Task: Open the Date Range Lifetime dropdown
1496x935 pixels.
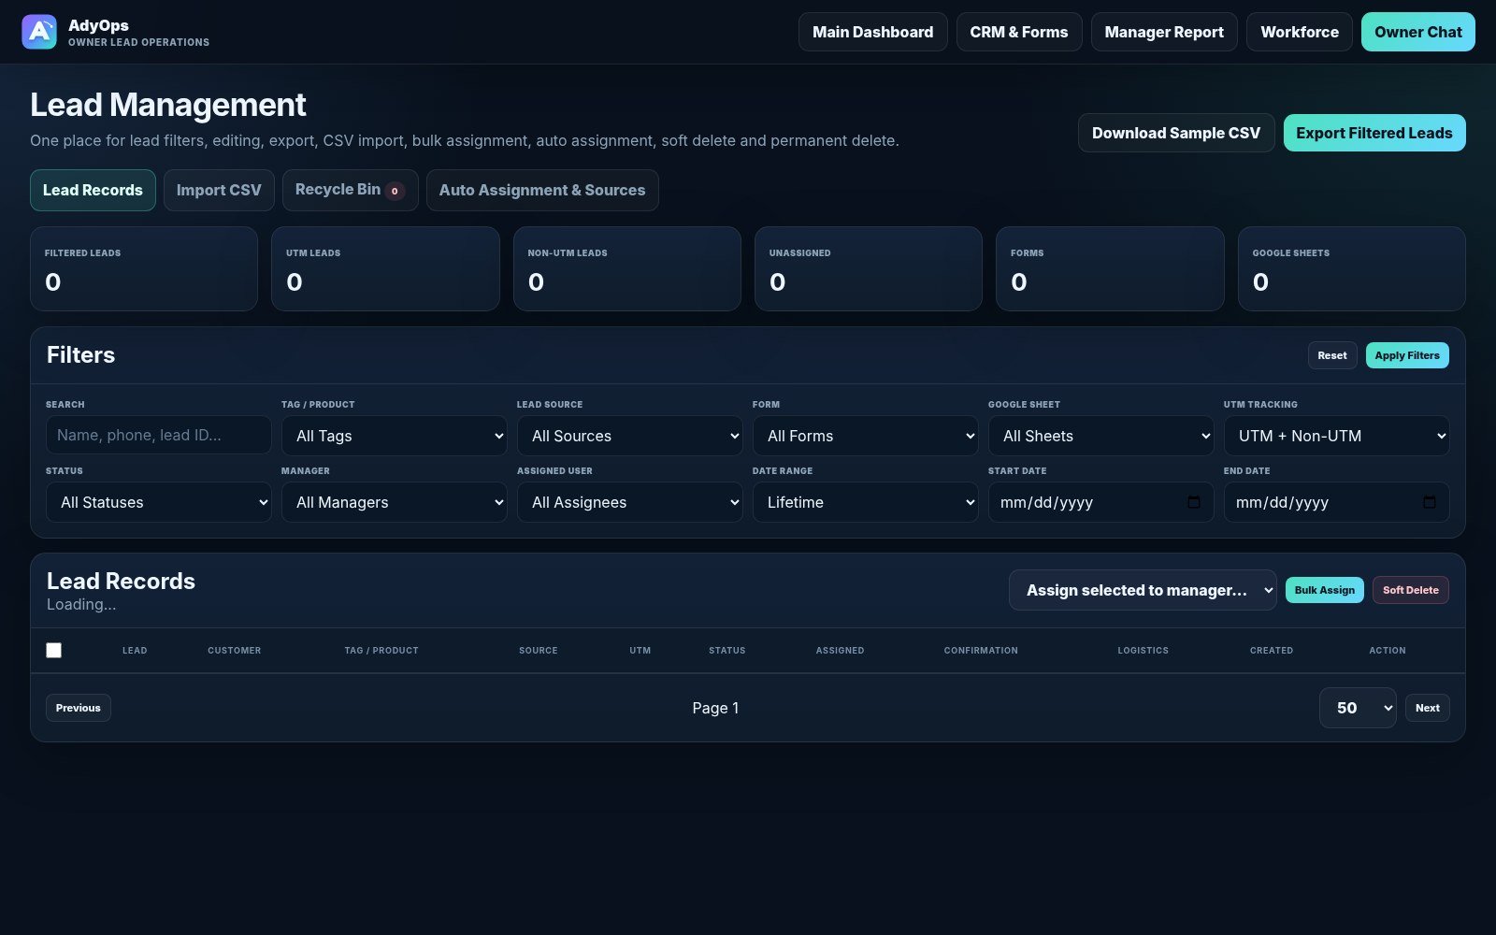Action: [866, 502]
